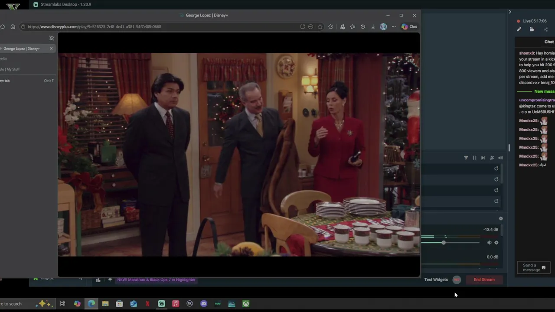The image size is (555, 312).
Task: Start recording with REC button
Action: (457, 280)
